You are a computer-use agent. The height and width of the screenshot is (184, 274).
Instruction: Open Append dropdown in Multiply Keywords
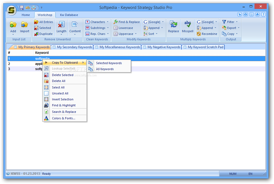215,28
